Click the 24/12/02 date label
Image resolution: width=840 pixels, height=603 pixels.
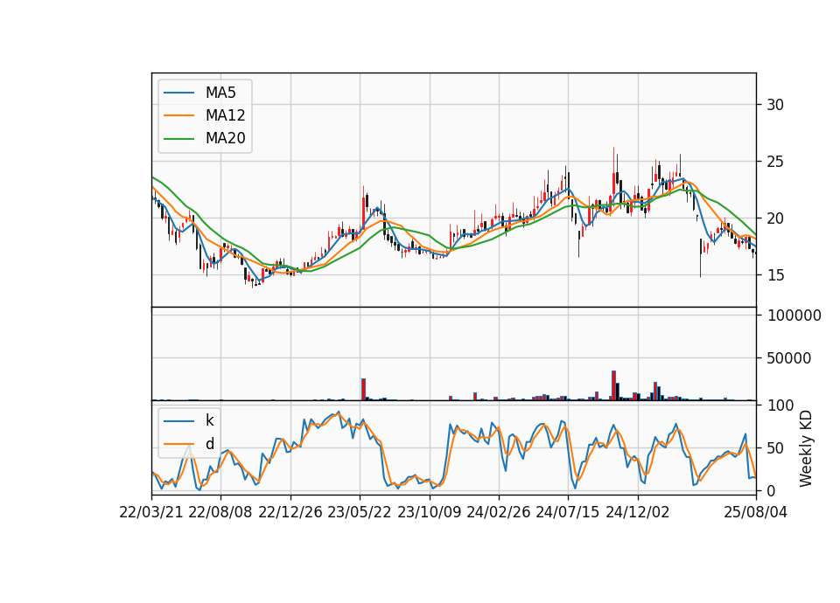(638, 512)
